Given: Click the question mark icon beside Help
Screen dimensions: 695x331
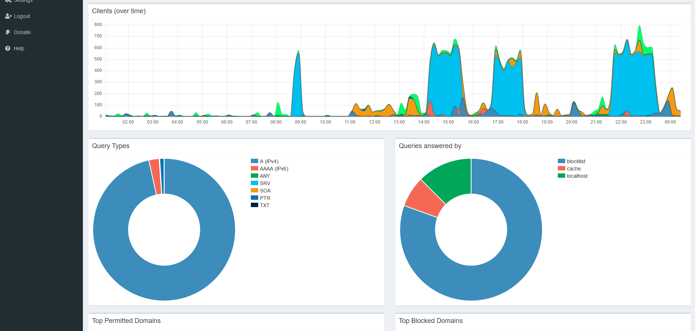Looking at the screenshot, I should pyautogui.click(x=8, y=48).
